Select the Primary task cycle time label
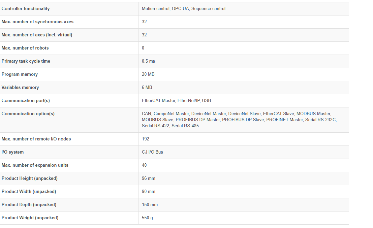Screen dimensions: 373x228 (x=26, y=61)
